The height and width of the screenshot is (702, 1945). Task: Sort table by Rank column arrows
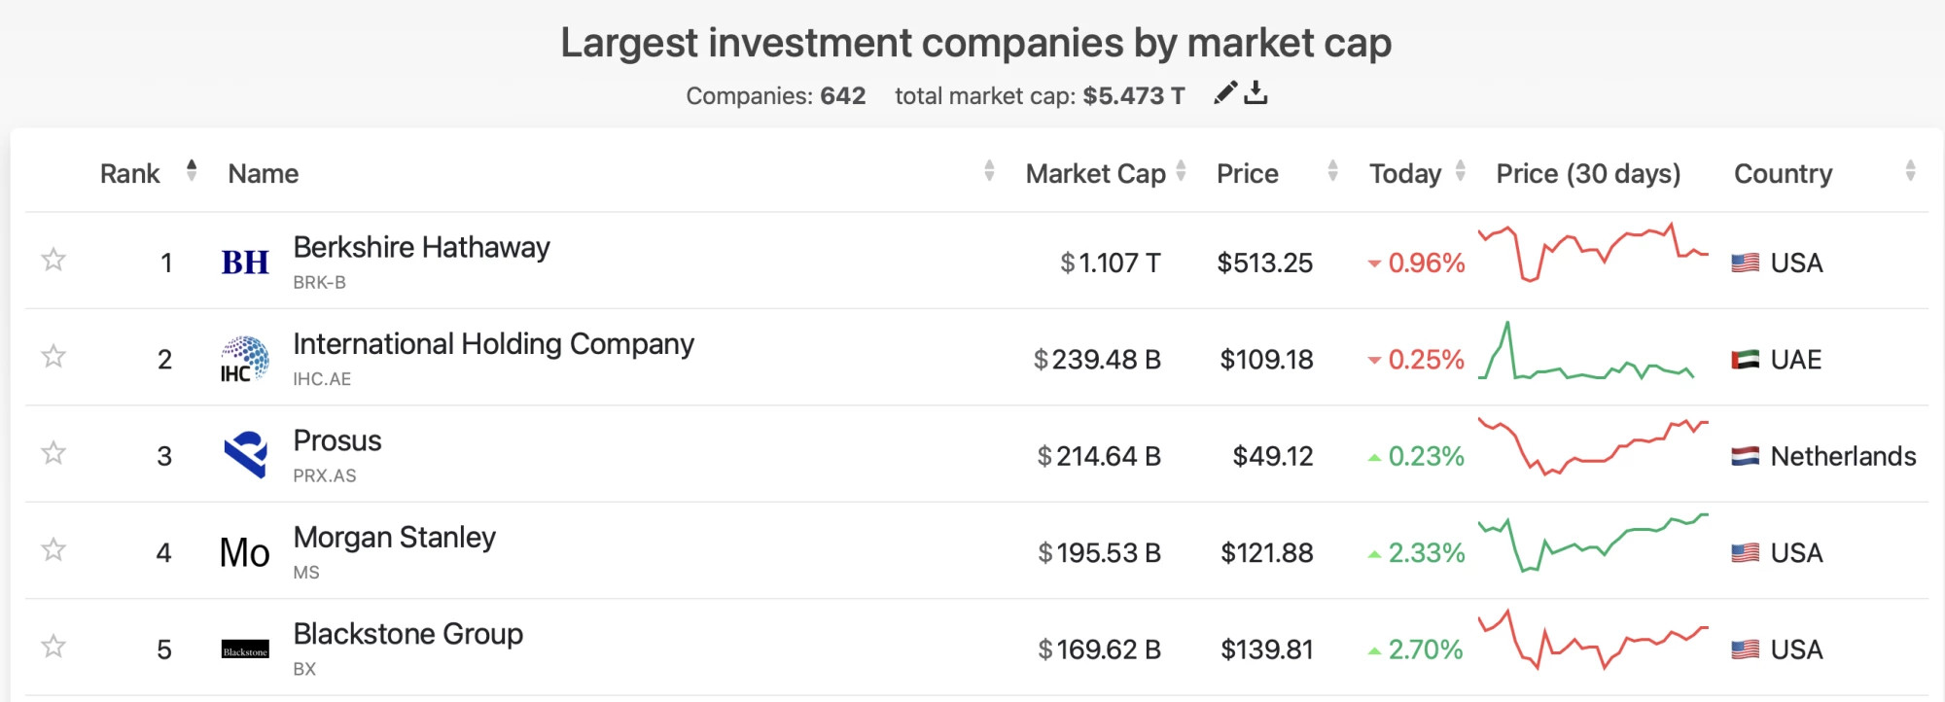click(192, 171)
